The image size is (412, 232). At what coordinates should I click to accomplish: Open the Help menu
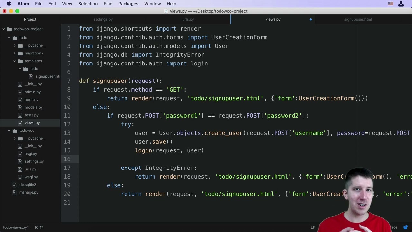coord(171,4)
